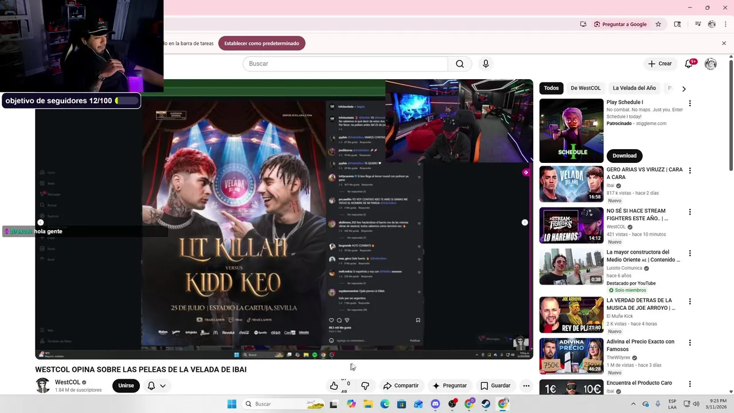734x413 pixels.
Task: Open Microsoft Edge from the taskbar
Action: point(385,404)
